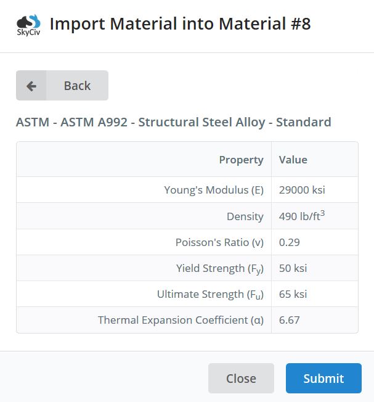
Task: Select the Yield Strength (Fy) label
Action: (220, 269)
